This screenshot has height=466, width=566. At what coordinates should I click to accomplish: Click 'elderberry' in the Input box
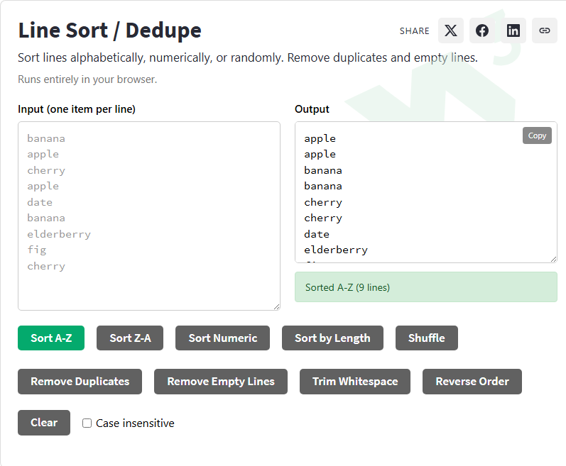pyautogui.click(x=59, y=234)
